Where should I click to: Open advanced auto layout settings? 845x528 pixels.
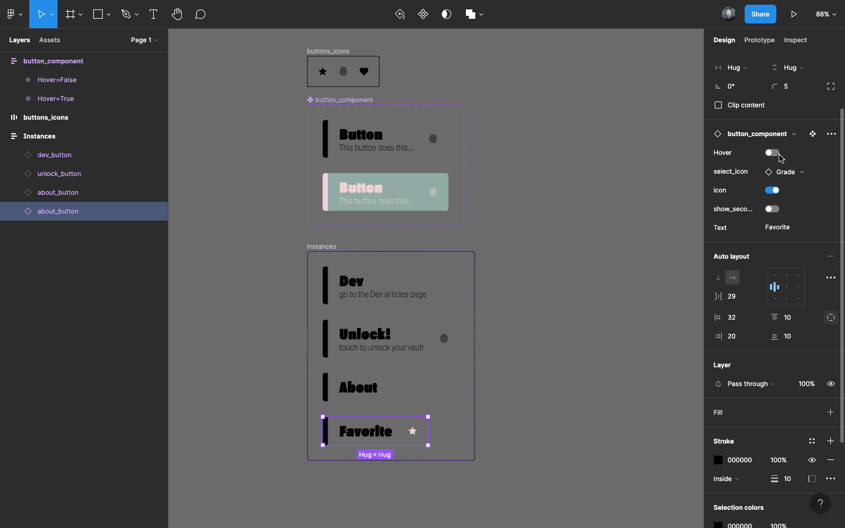(831, 277)
